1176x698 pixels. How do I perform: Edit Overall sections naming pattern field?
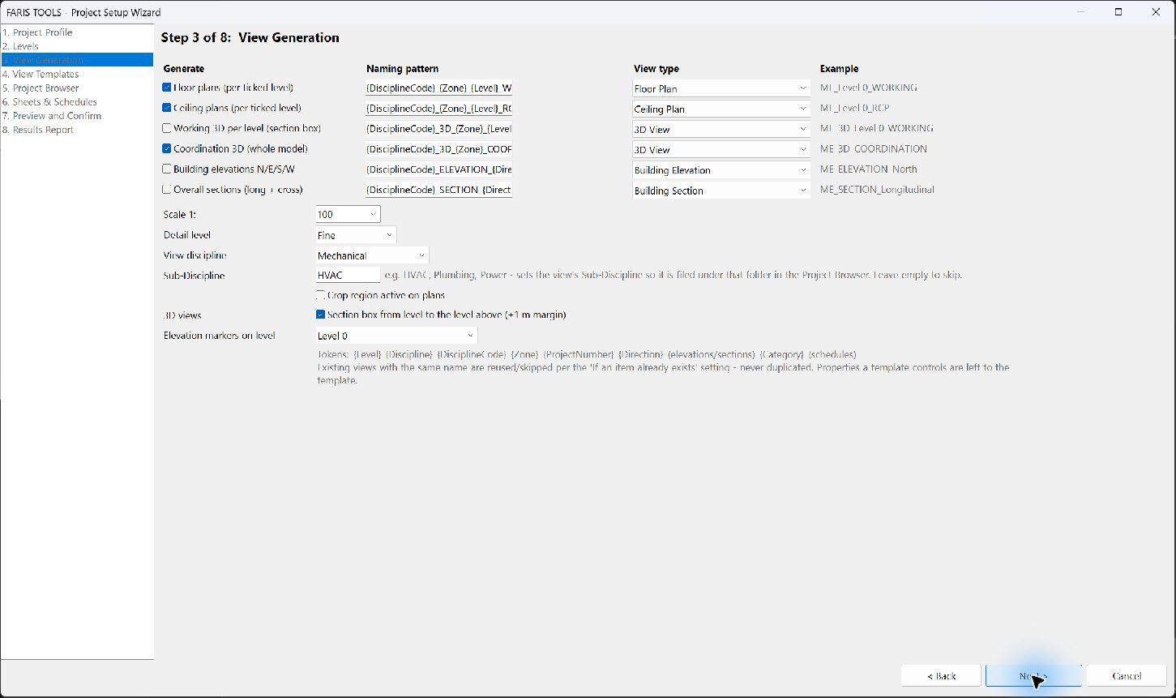click(x=438, y=190)
